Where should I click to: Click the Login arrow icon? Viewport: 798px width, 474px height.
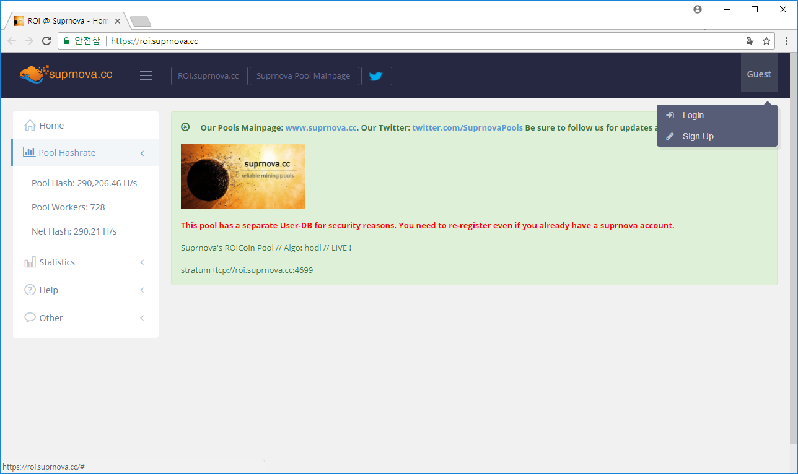(670, 115)
